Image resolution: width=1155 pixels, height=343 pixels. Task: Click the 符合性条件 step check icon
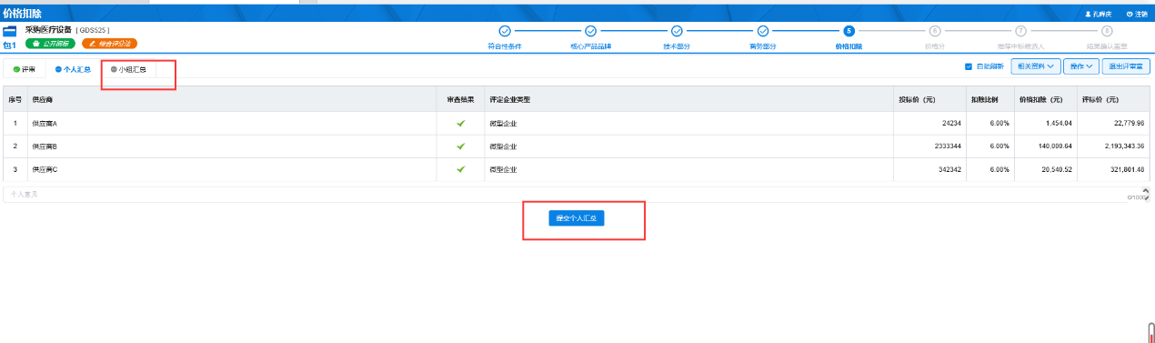[x=505, y=31]
